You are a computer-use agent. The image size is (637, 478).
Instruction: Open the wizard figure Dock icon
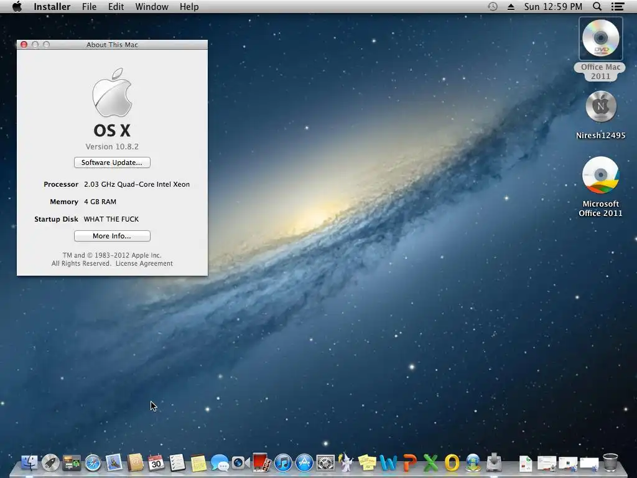(346, 462)
